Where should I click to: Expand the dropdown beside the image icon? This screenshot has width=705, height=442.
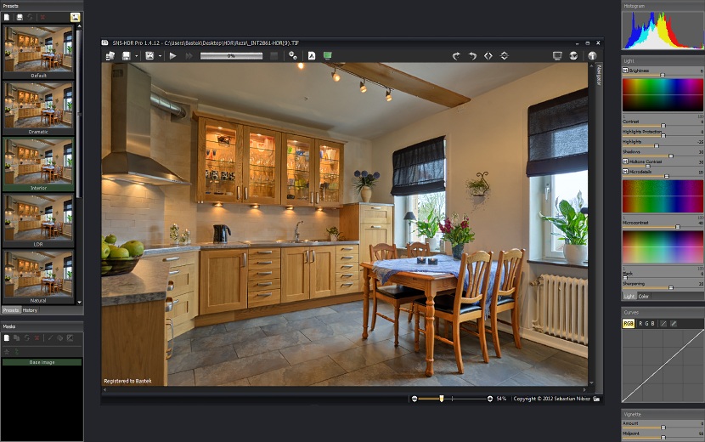click(x=160, y=56)
